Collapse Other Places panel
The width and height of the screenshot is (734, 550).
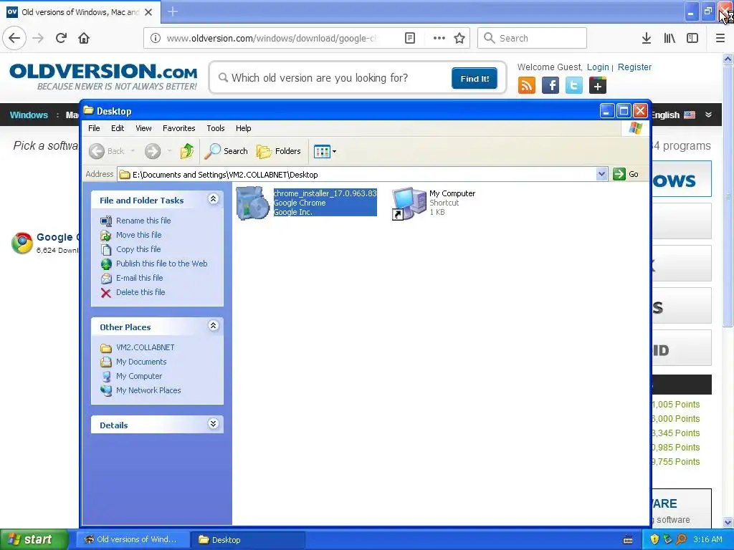(213, 326)
